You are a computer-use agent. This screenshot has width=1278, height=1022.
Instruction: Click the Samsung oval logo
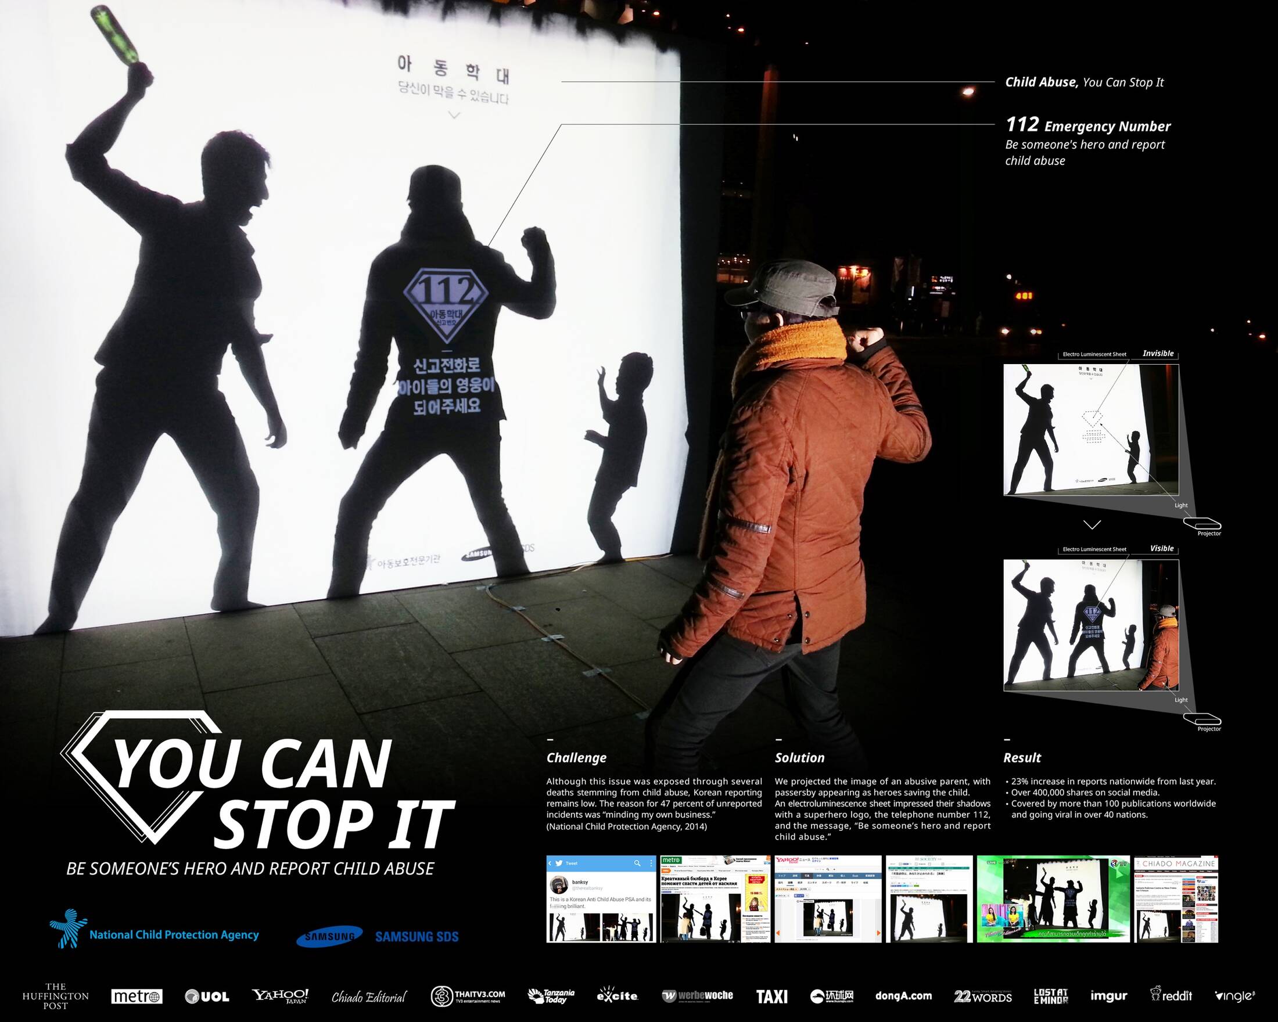[x=329, y=936]
